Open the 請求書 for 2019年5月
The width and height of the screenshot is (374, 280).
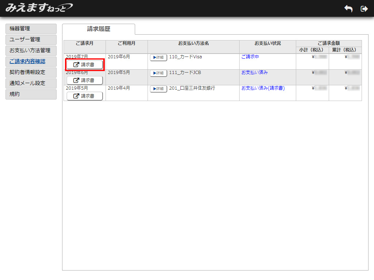85,96
